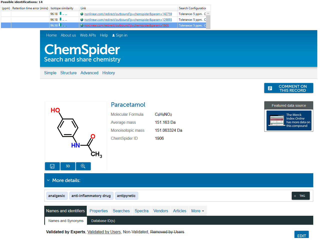Click the EDIT button

(302, 235)
